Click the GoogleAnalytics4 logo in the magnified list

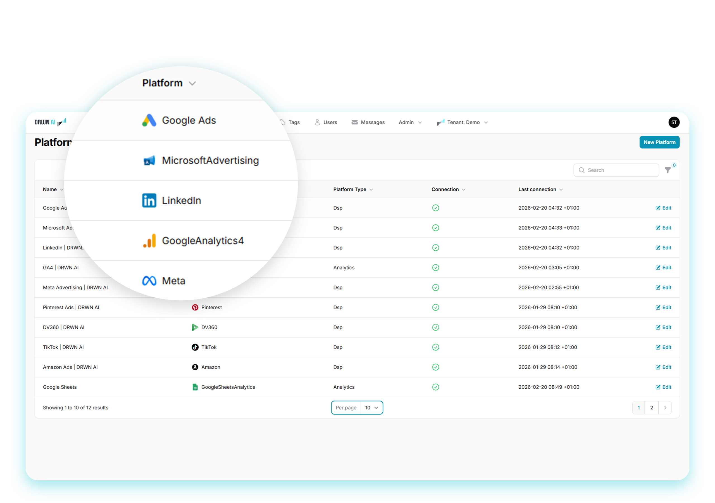(x=149, y=241)
